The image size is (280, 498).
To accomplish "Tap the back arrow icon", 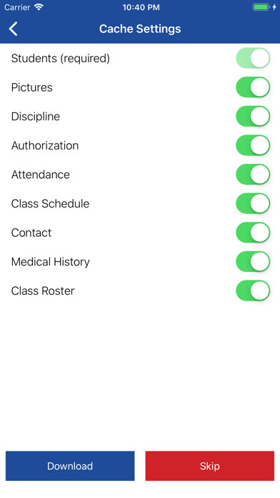I will pyautogui.click(x=14, y=29).
